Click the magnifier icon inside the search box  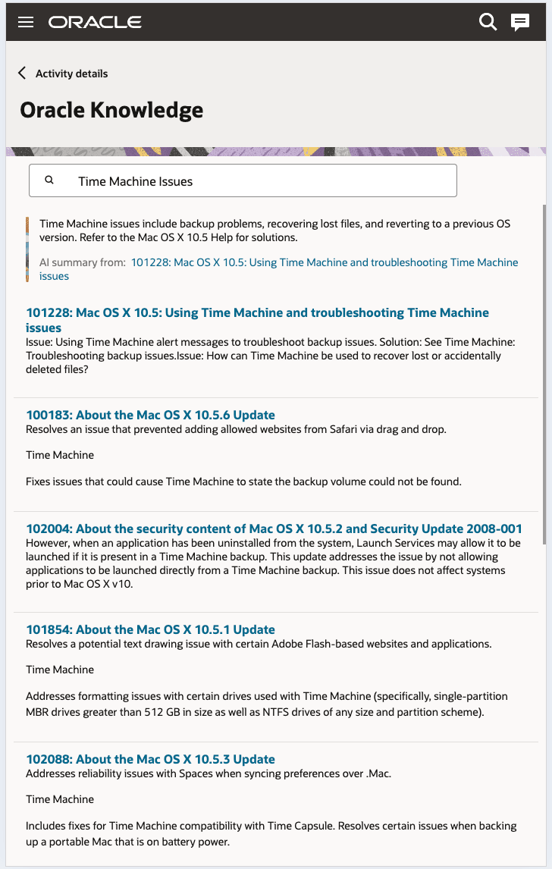coord(49,180)
